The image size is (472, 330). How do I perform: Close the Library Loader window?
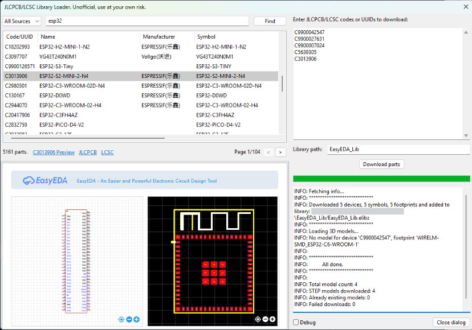(x=466, y=7)
